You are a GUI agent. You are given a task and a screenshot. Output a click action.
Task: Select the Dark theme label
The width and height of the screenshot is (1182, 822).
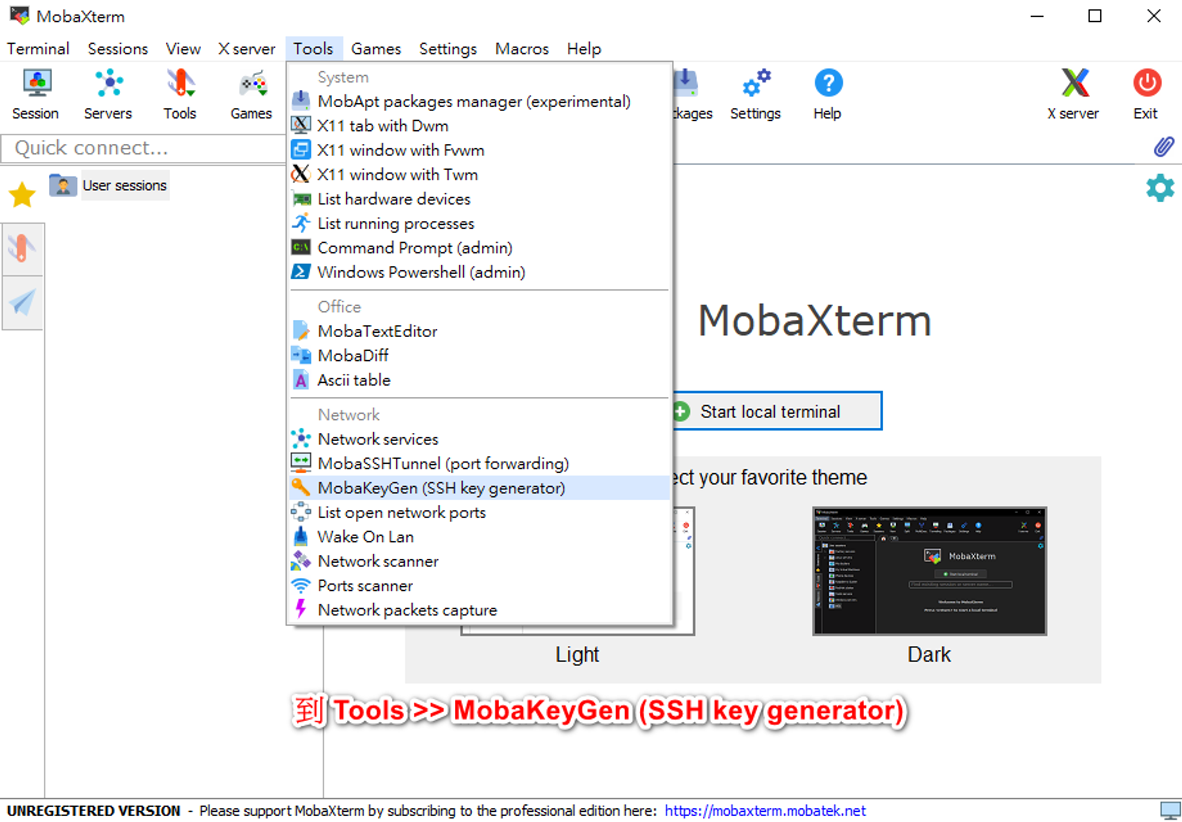[x=929, y=654]
